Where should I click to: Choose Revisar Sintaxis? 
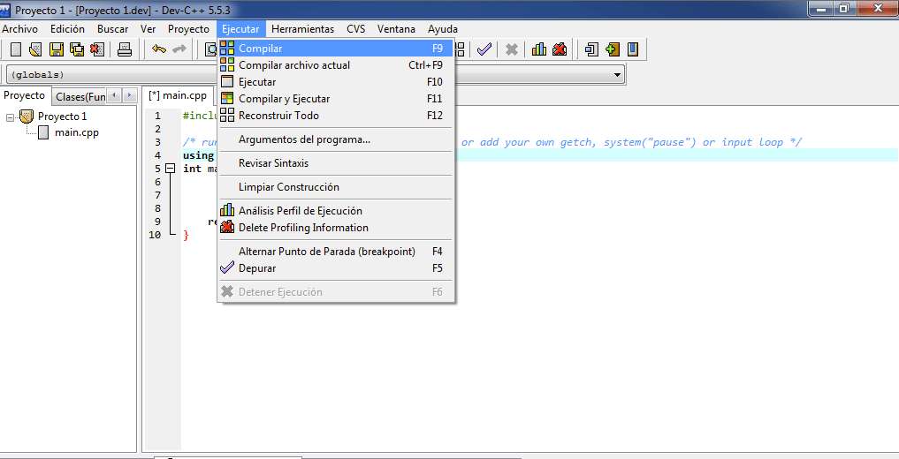336,163
